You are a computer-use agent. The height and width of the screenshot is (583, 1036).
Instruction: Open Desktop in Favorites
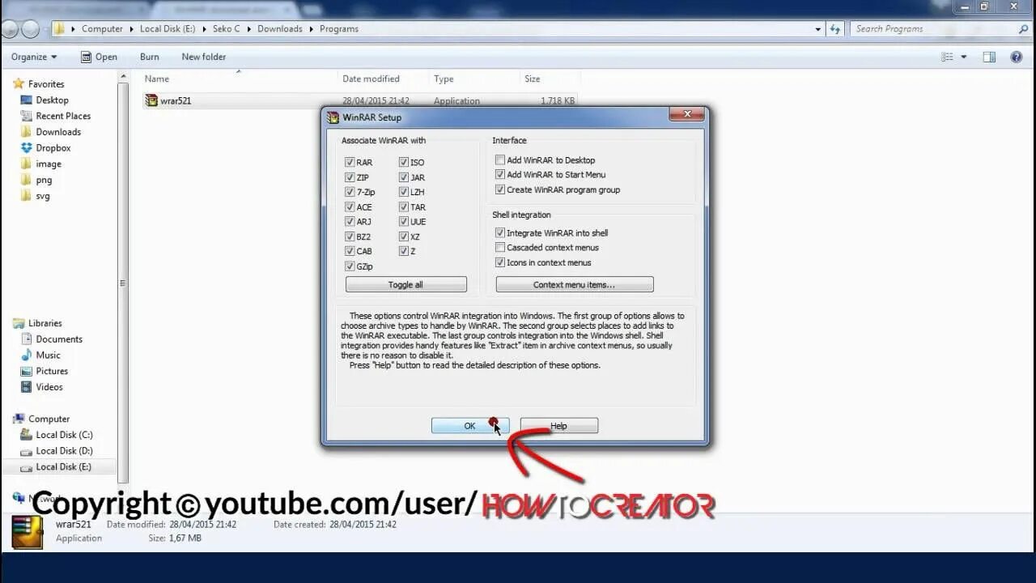[x=52, y=100]
